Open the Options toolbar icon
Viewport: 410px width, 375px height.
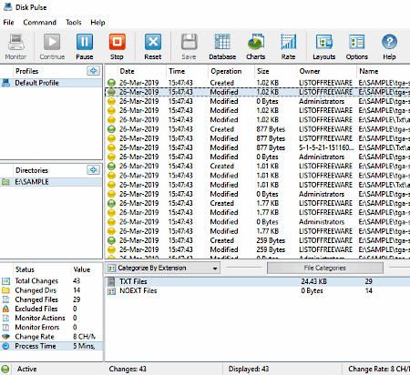pos(357,42)
